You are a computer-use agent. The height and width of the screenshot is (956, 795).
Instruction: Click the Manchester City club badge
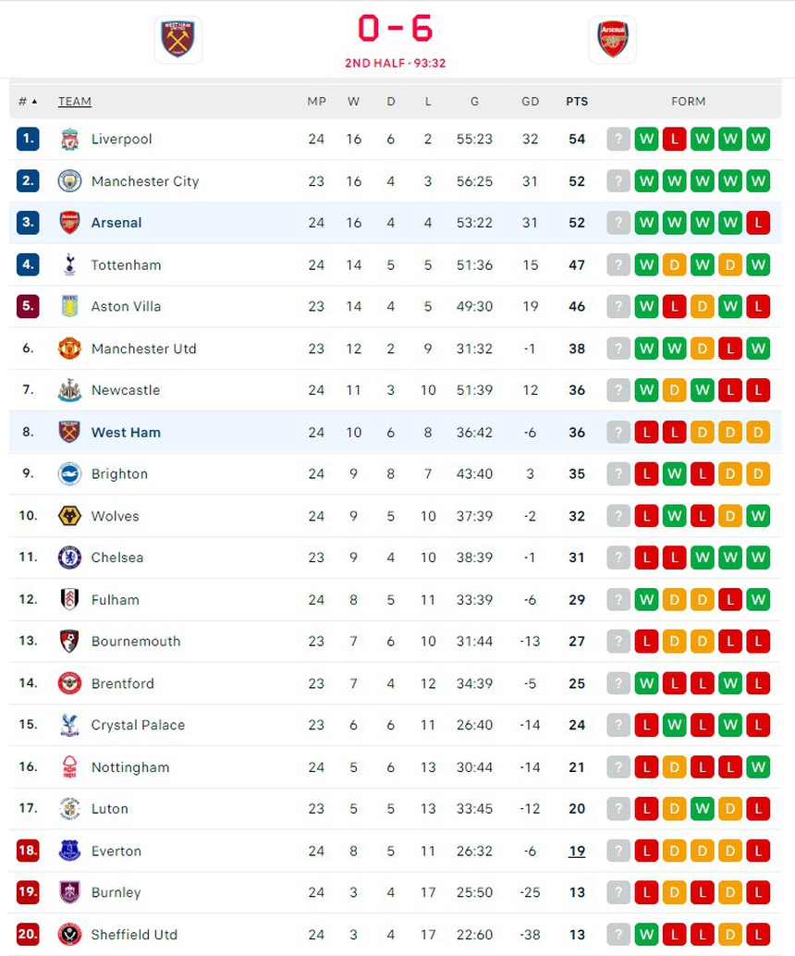pos(70,181)
